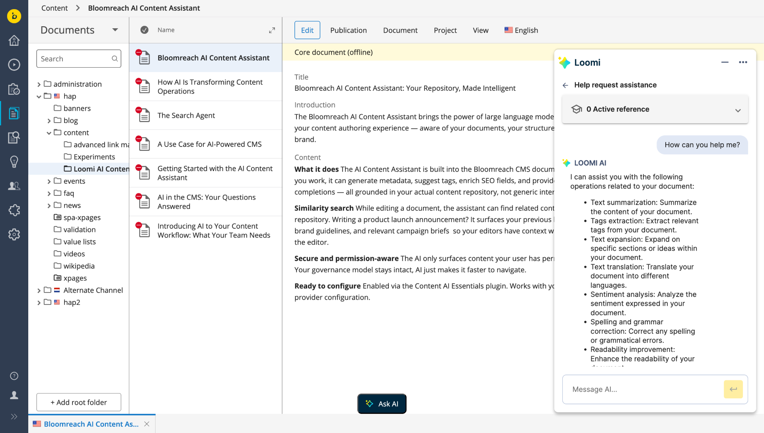The height and width of the screenshot is (433, 764).
Task: Open the Publication menu
Action: coord(348,30)
